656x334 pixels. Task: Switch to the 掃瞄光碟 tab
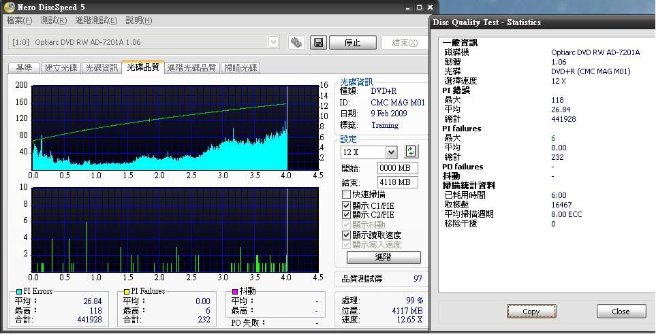tap(240, 67)
